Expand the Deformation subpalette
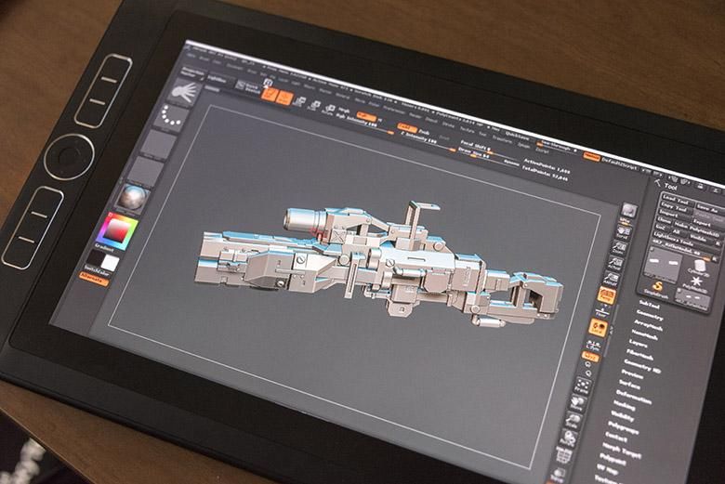Image resolution: width=725 pixels, height=484 pixels. pyautogui.click(x=633, y=397)
